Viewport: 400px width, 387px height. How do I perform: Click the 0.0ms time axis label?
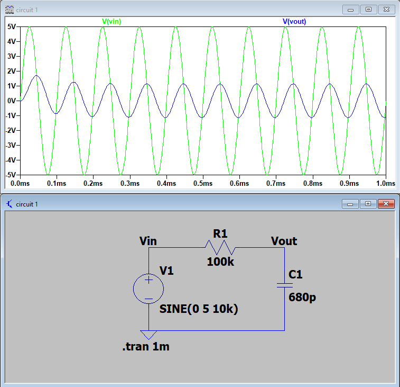20,184
